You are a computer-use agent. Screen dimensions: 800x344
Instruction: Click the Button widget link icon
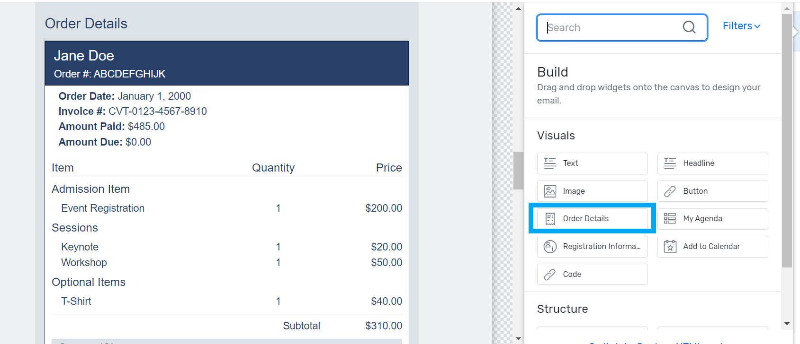670,191
